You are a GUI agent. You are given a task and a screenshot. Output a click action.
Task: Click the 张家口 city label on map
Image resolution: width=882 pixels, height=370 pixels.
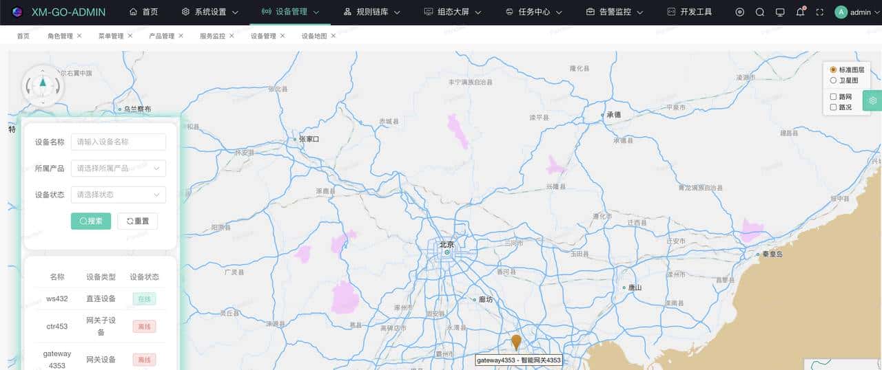coord(309,139)
